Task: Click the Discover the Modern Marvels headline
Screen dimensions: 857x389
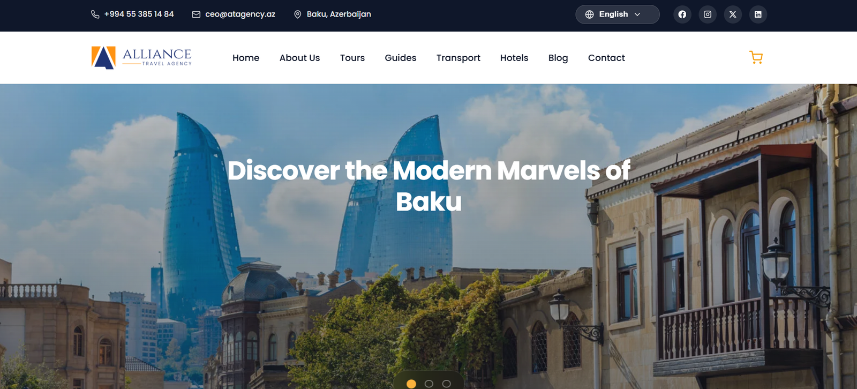Action: 428,186
